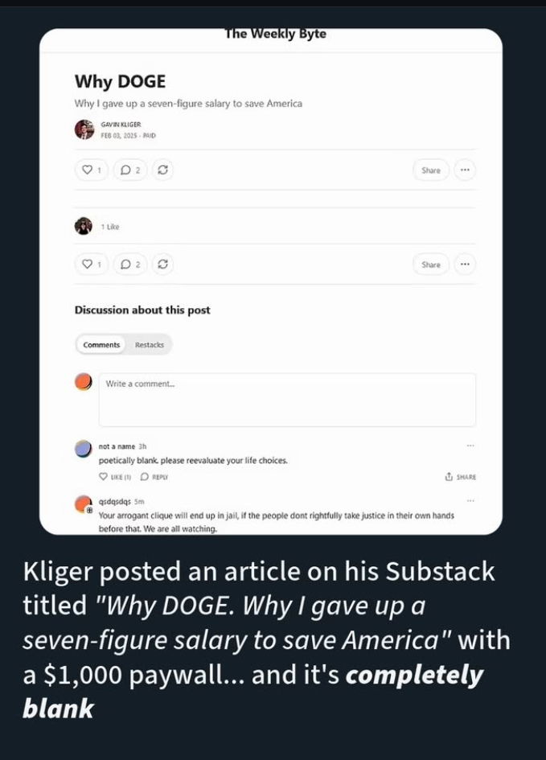The image size is (546, 760).
Task: Open The Weekly Byte publication title
Action: (276, 35)
